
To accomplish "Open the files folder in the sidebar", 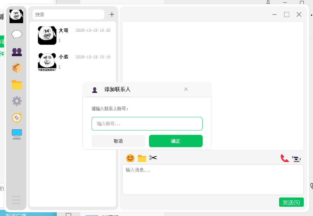I will click(x=17, y=85).
